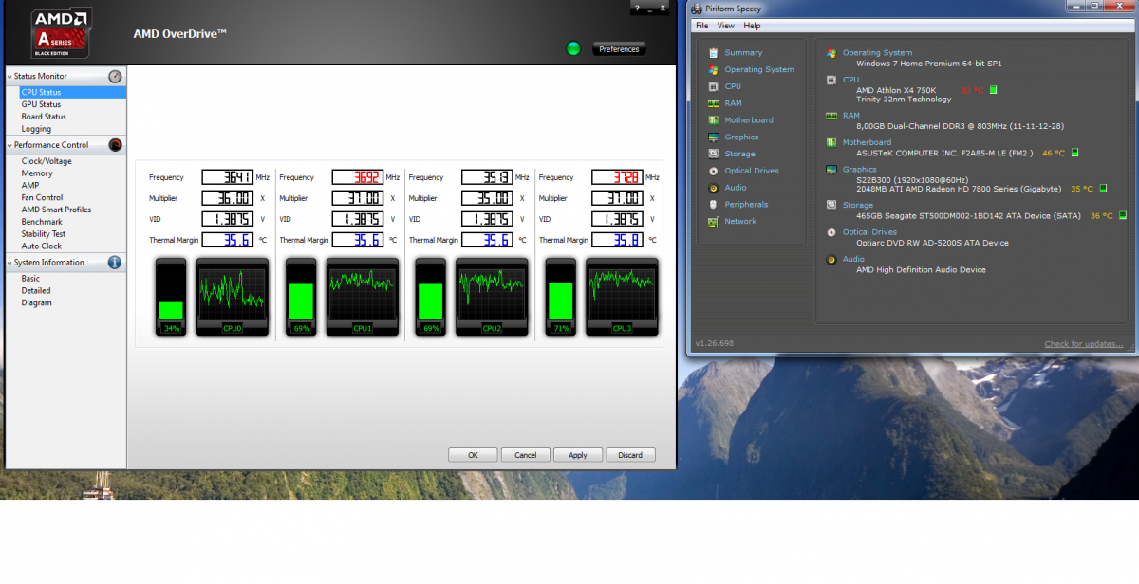Open AMD Smart Profiles
1139x584 pixels.
point(56,210)
